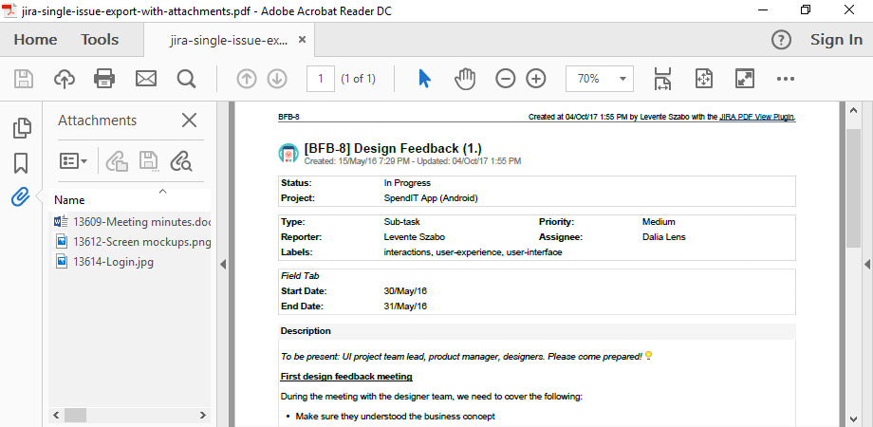The image size is (873, 427).
Task: Click the 30/May/16 start date
Action: click(405, 291)
